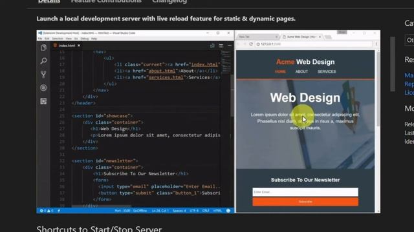414x232 pixels.
Task: Select the Feature Contributions tab
Action: (x=106, y=1)
